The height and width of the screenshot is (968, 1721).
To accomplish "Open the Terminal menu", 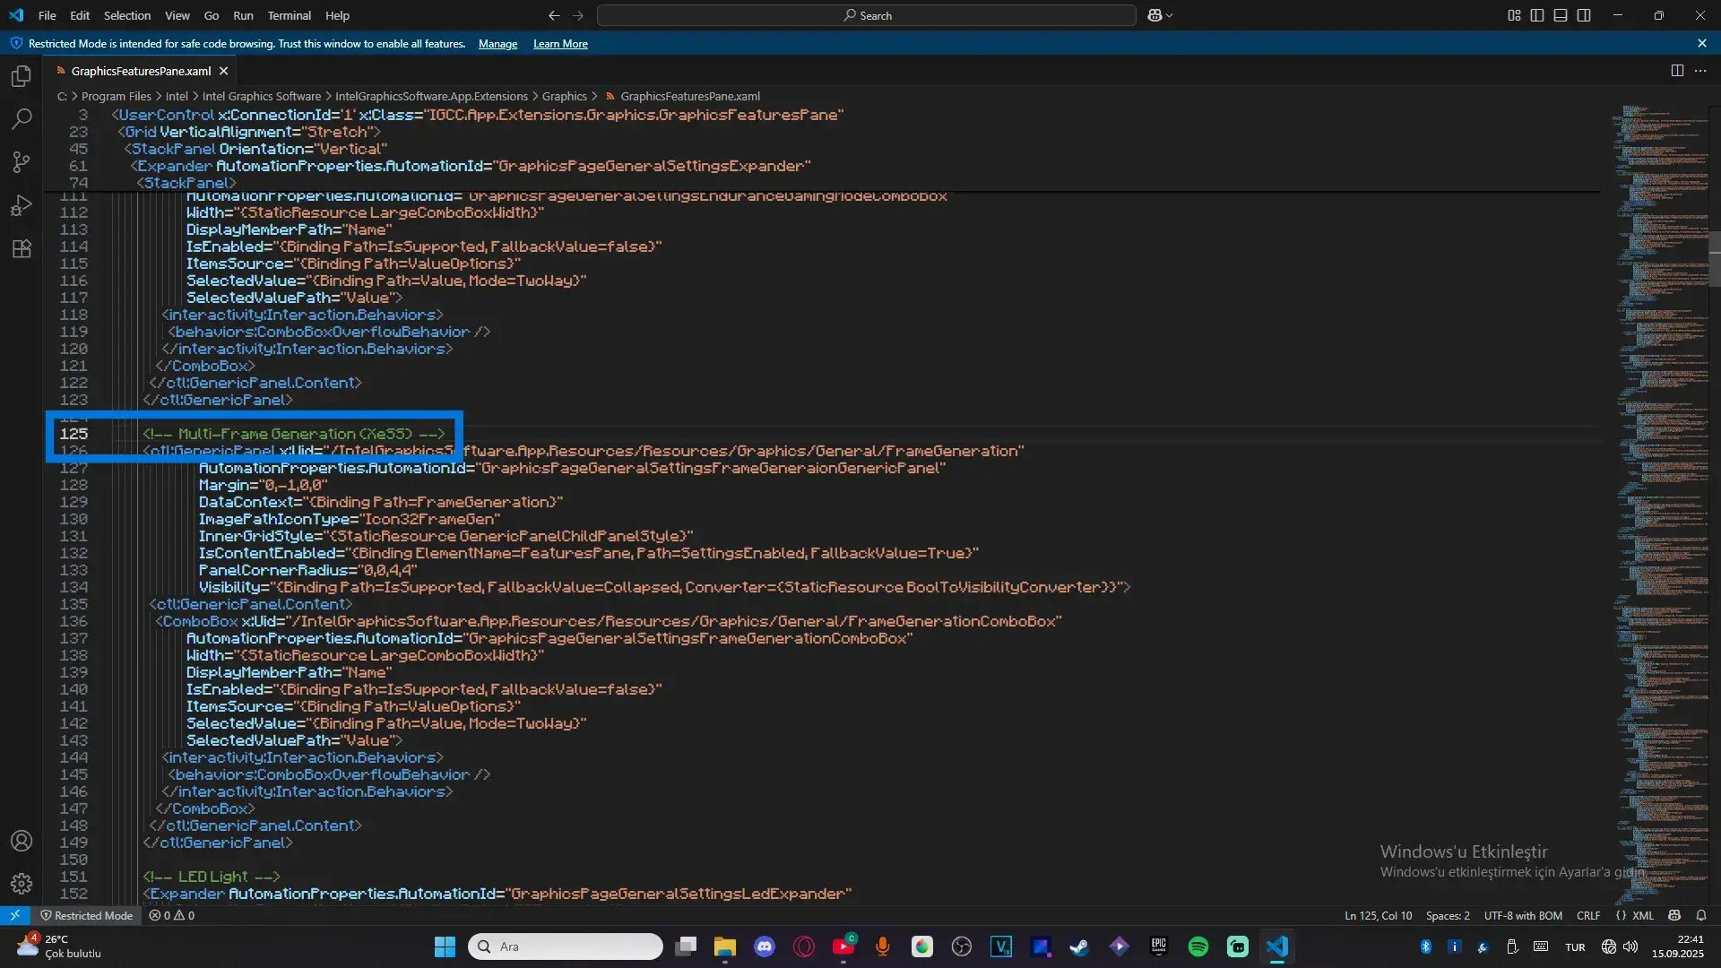I will click(289, 15).
